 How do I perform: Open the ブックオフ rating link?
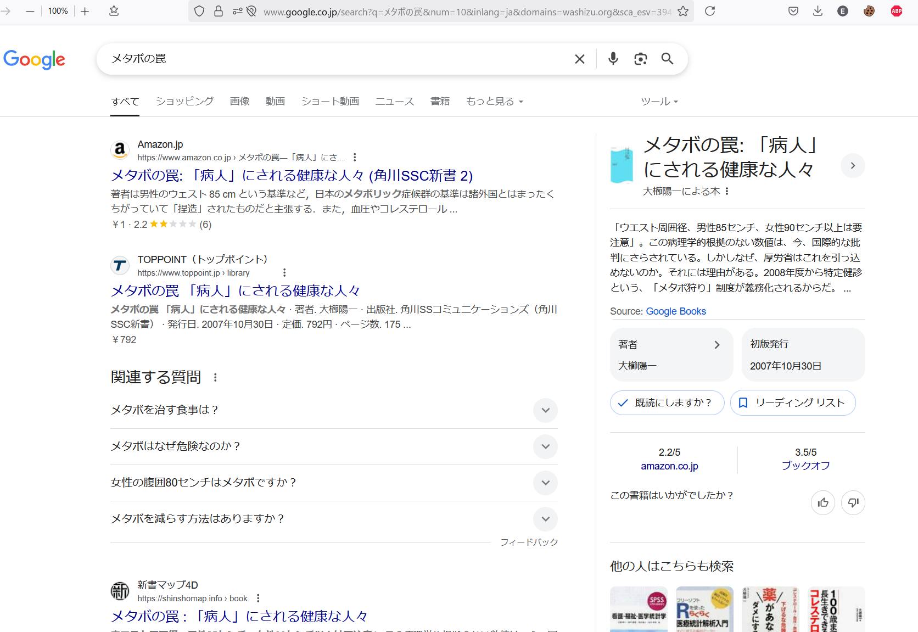tap(805, 466)
